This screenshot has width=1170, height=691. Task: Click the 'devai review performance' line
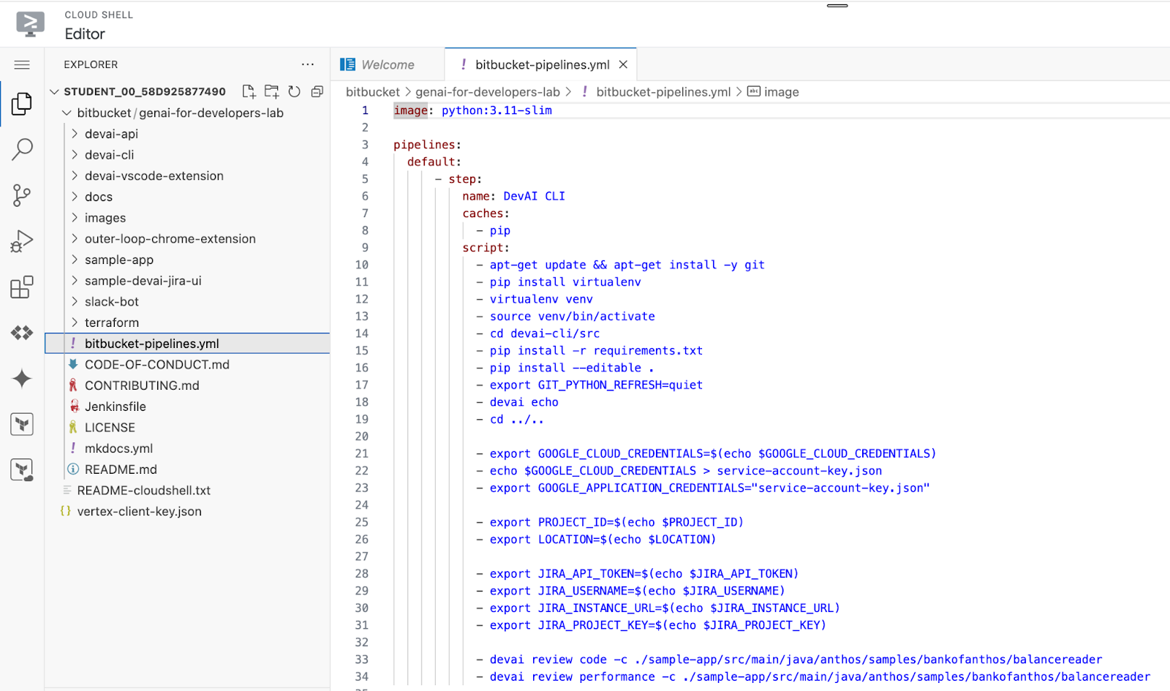coord(820,677)
